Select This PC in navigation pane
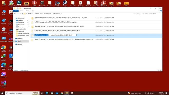The width and height of the screenshot is (169, 95). (x=21, y=41)
